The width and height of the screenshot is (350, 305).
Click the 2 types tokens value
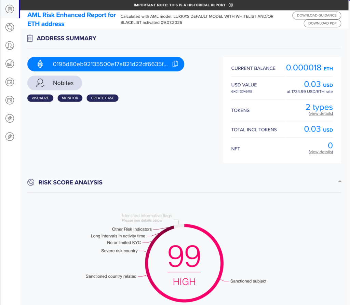click(x=319, y=107)
